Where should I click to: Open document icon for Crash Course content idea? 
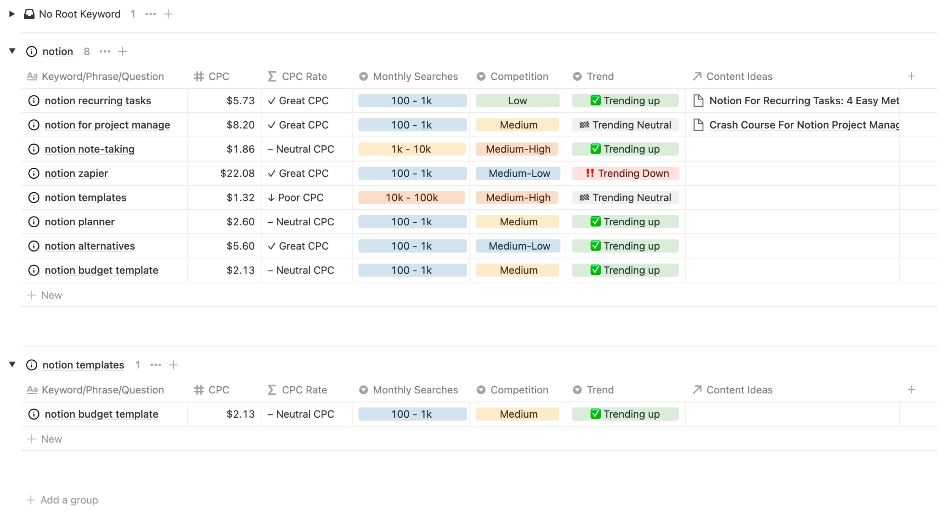point(698,125)
